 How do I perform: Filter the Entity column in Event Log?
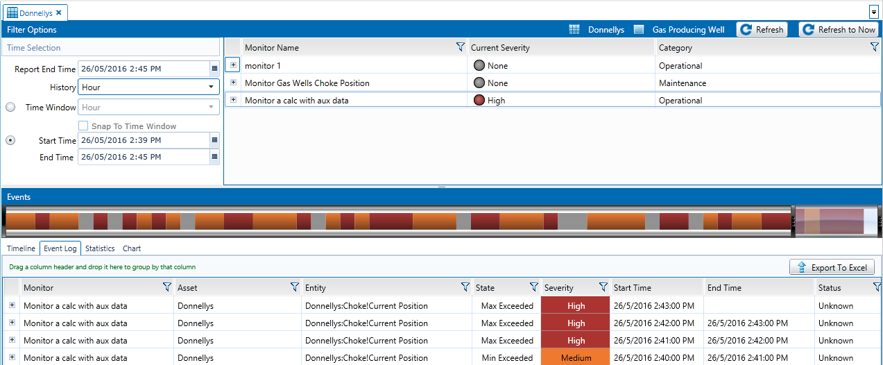coord(465,287)
